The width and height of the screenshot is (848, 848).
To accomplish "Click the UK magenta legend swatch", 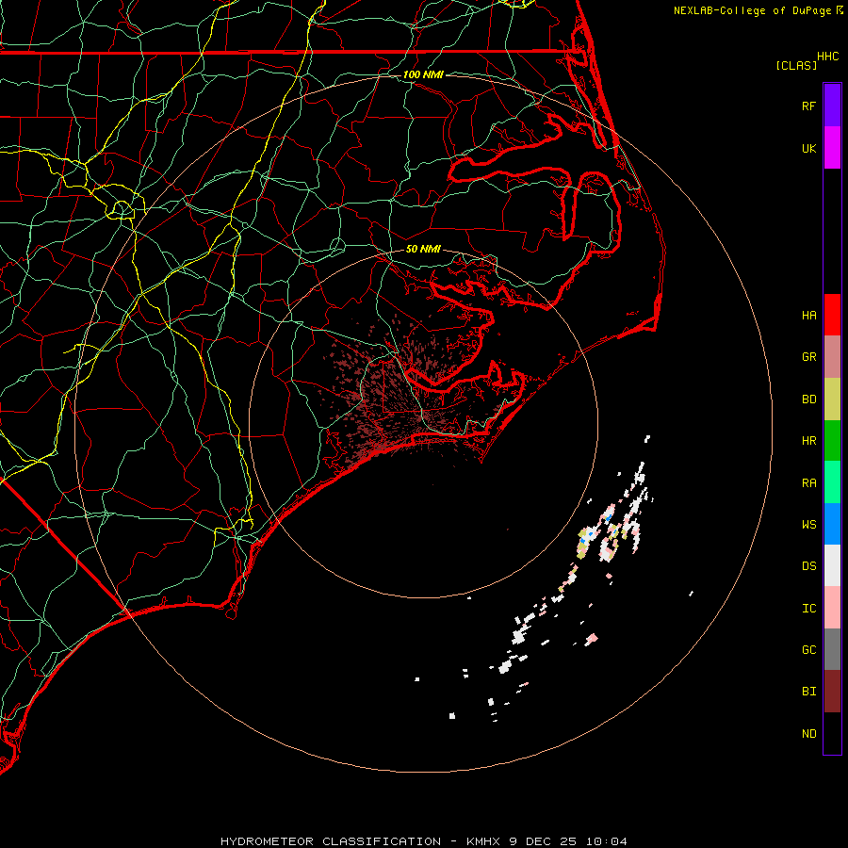I will pos(832,148).
